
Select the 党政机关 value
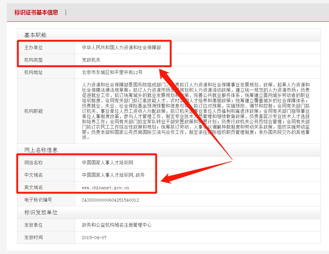(x=91, y=60)
